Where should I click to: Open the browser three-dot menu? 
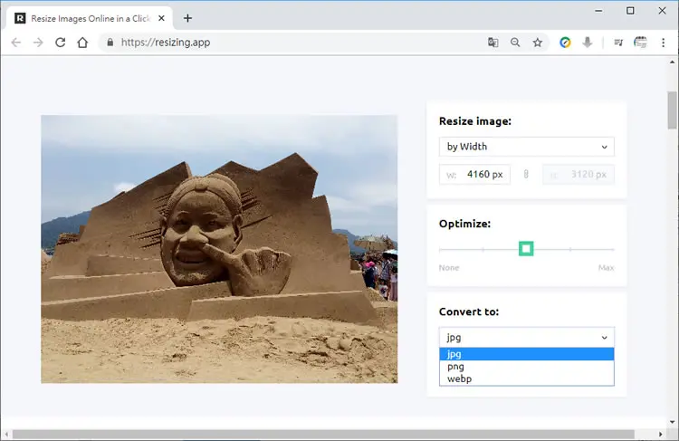coord(663,43)
